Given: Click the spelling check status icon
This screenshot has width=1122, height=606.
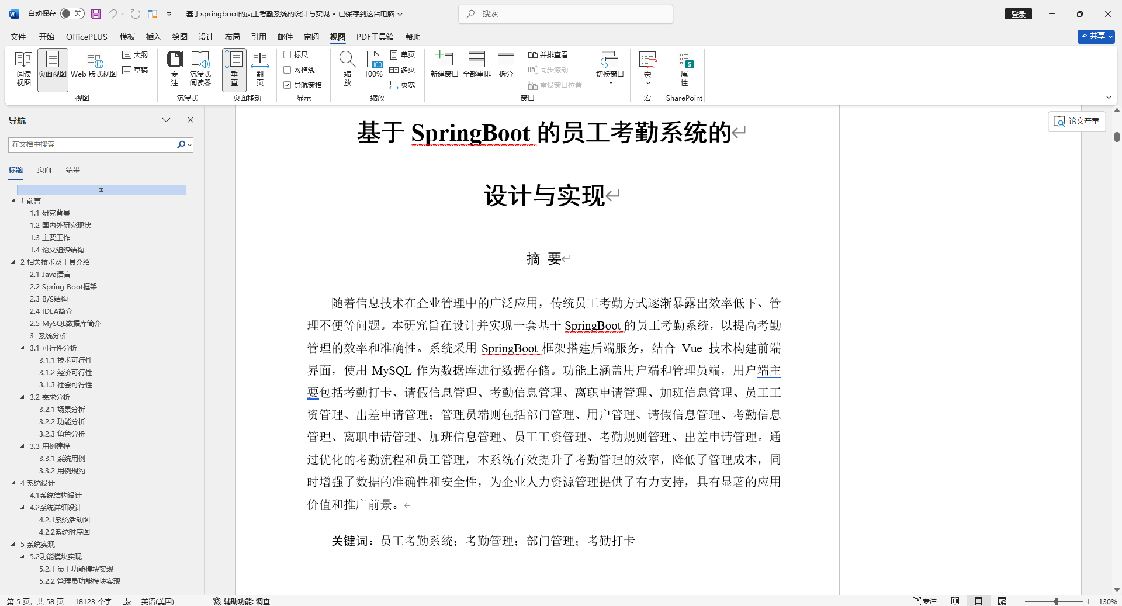Looking at the screenshot, I should coord(127,601).
